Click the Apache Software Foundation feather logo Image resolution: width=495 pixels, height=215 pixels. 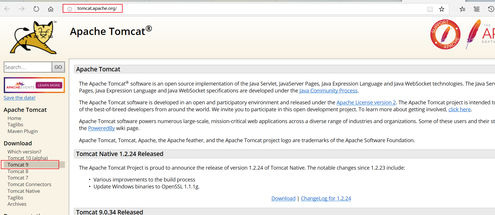[480, 34]
